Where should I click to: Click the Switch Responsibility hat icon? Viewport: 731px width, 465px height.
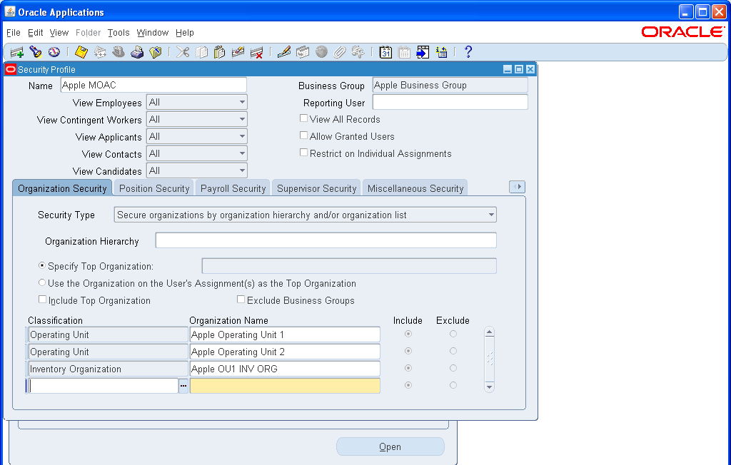[119, 52]
